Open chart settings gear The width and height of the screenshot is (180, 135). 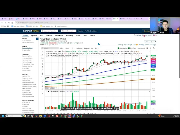(147, 48)
